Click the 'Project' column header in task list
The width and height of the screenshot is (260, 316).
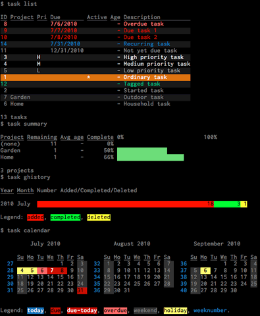[x=22, y=17]
